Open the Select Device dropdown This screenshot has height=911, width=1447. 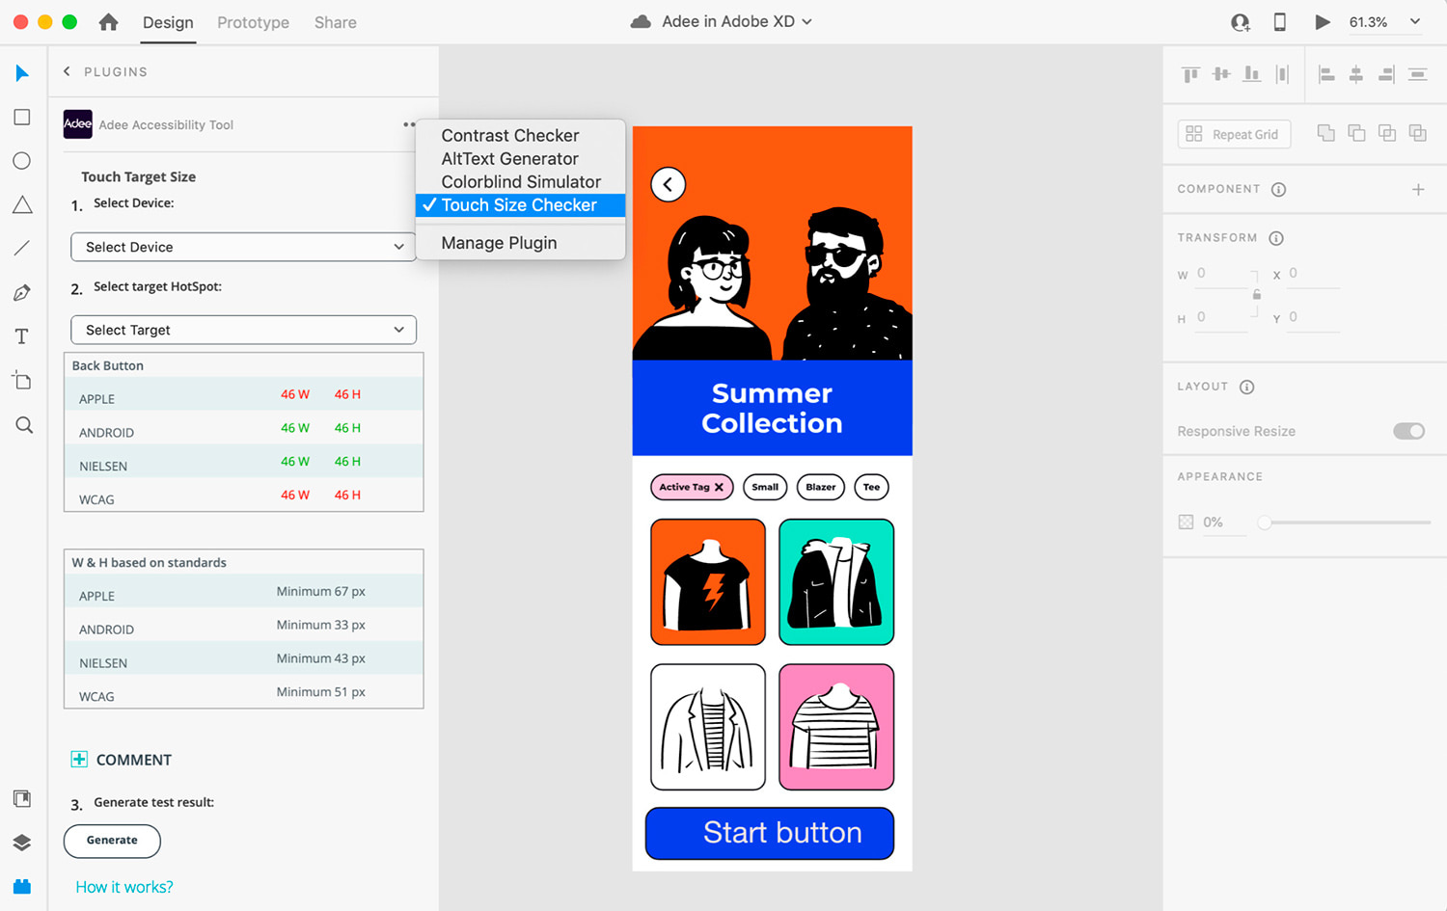243,247
